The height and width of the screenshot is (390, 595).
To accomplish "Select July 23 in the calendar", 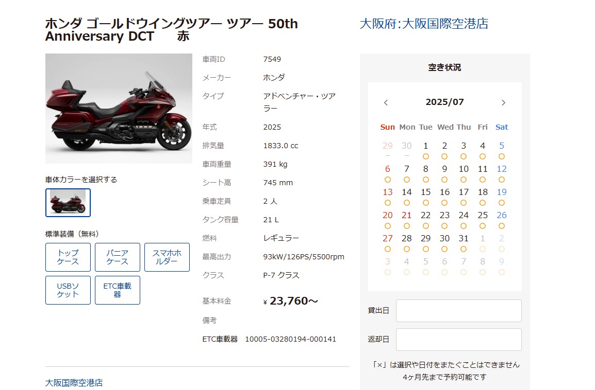I will [x=445, y=220].
